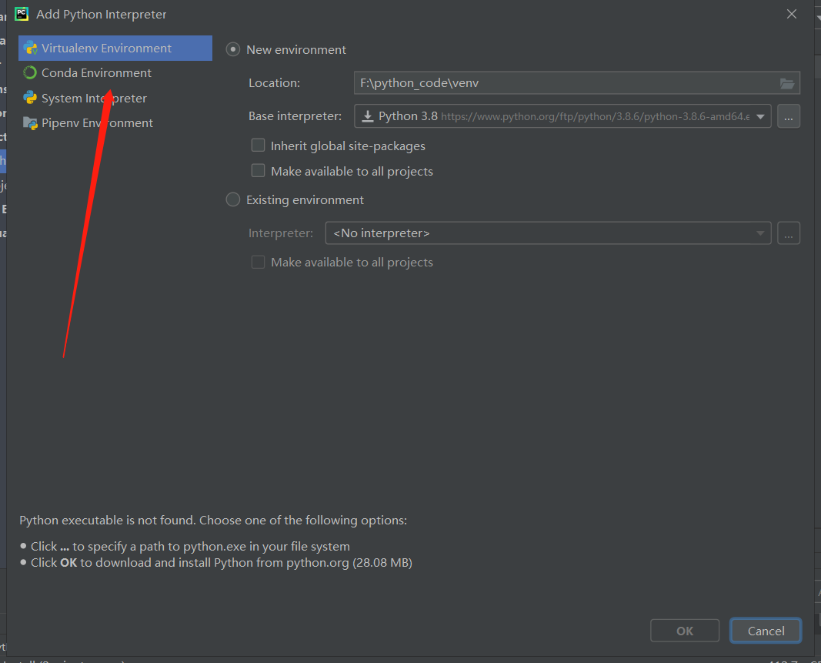Open the No interpreter dropdown
821x663 pixels.
(548, 233)
